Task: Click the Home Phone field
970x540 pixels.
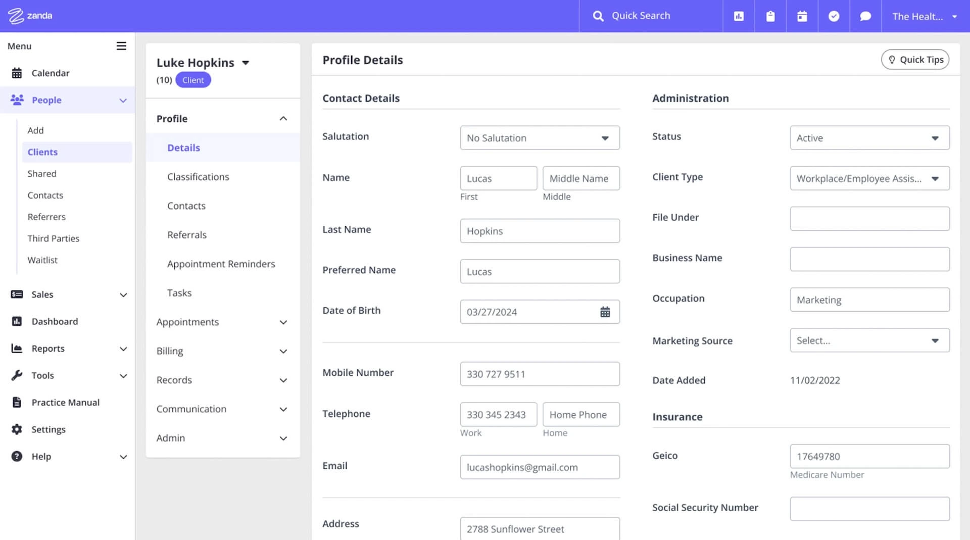Action: [581, 414]
